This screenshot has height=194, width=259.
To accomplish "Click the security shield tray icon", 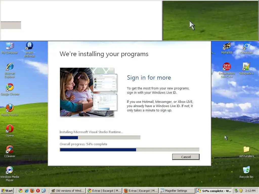I will pos(241,191).
